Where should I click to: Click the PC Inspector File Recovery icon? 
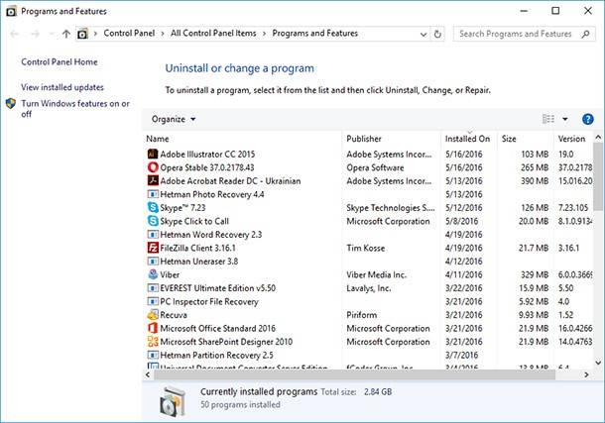153,301
